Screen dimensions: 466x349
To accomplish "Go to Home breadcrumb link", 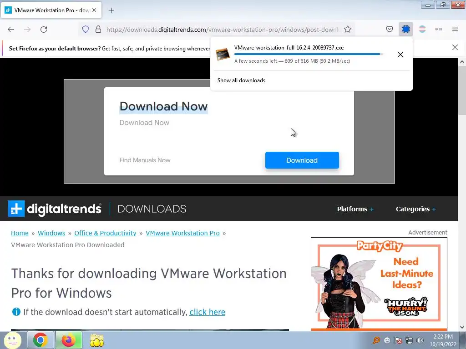I will (20, 233).
